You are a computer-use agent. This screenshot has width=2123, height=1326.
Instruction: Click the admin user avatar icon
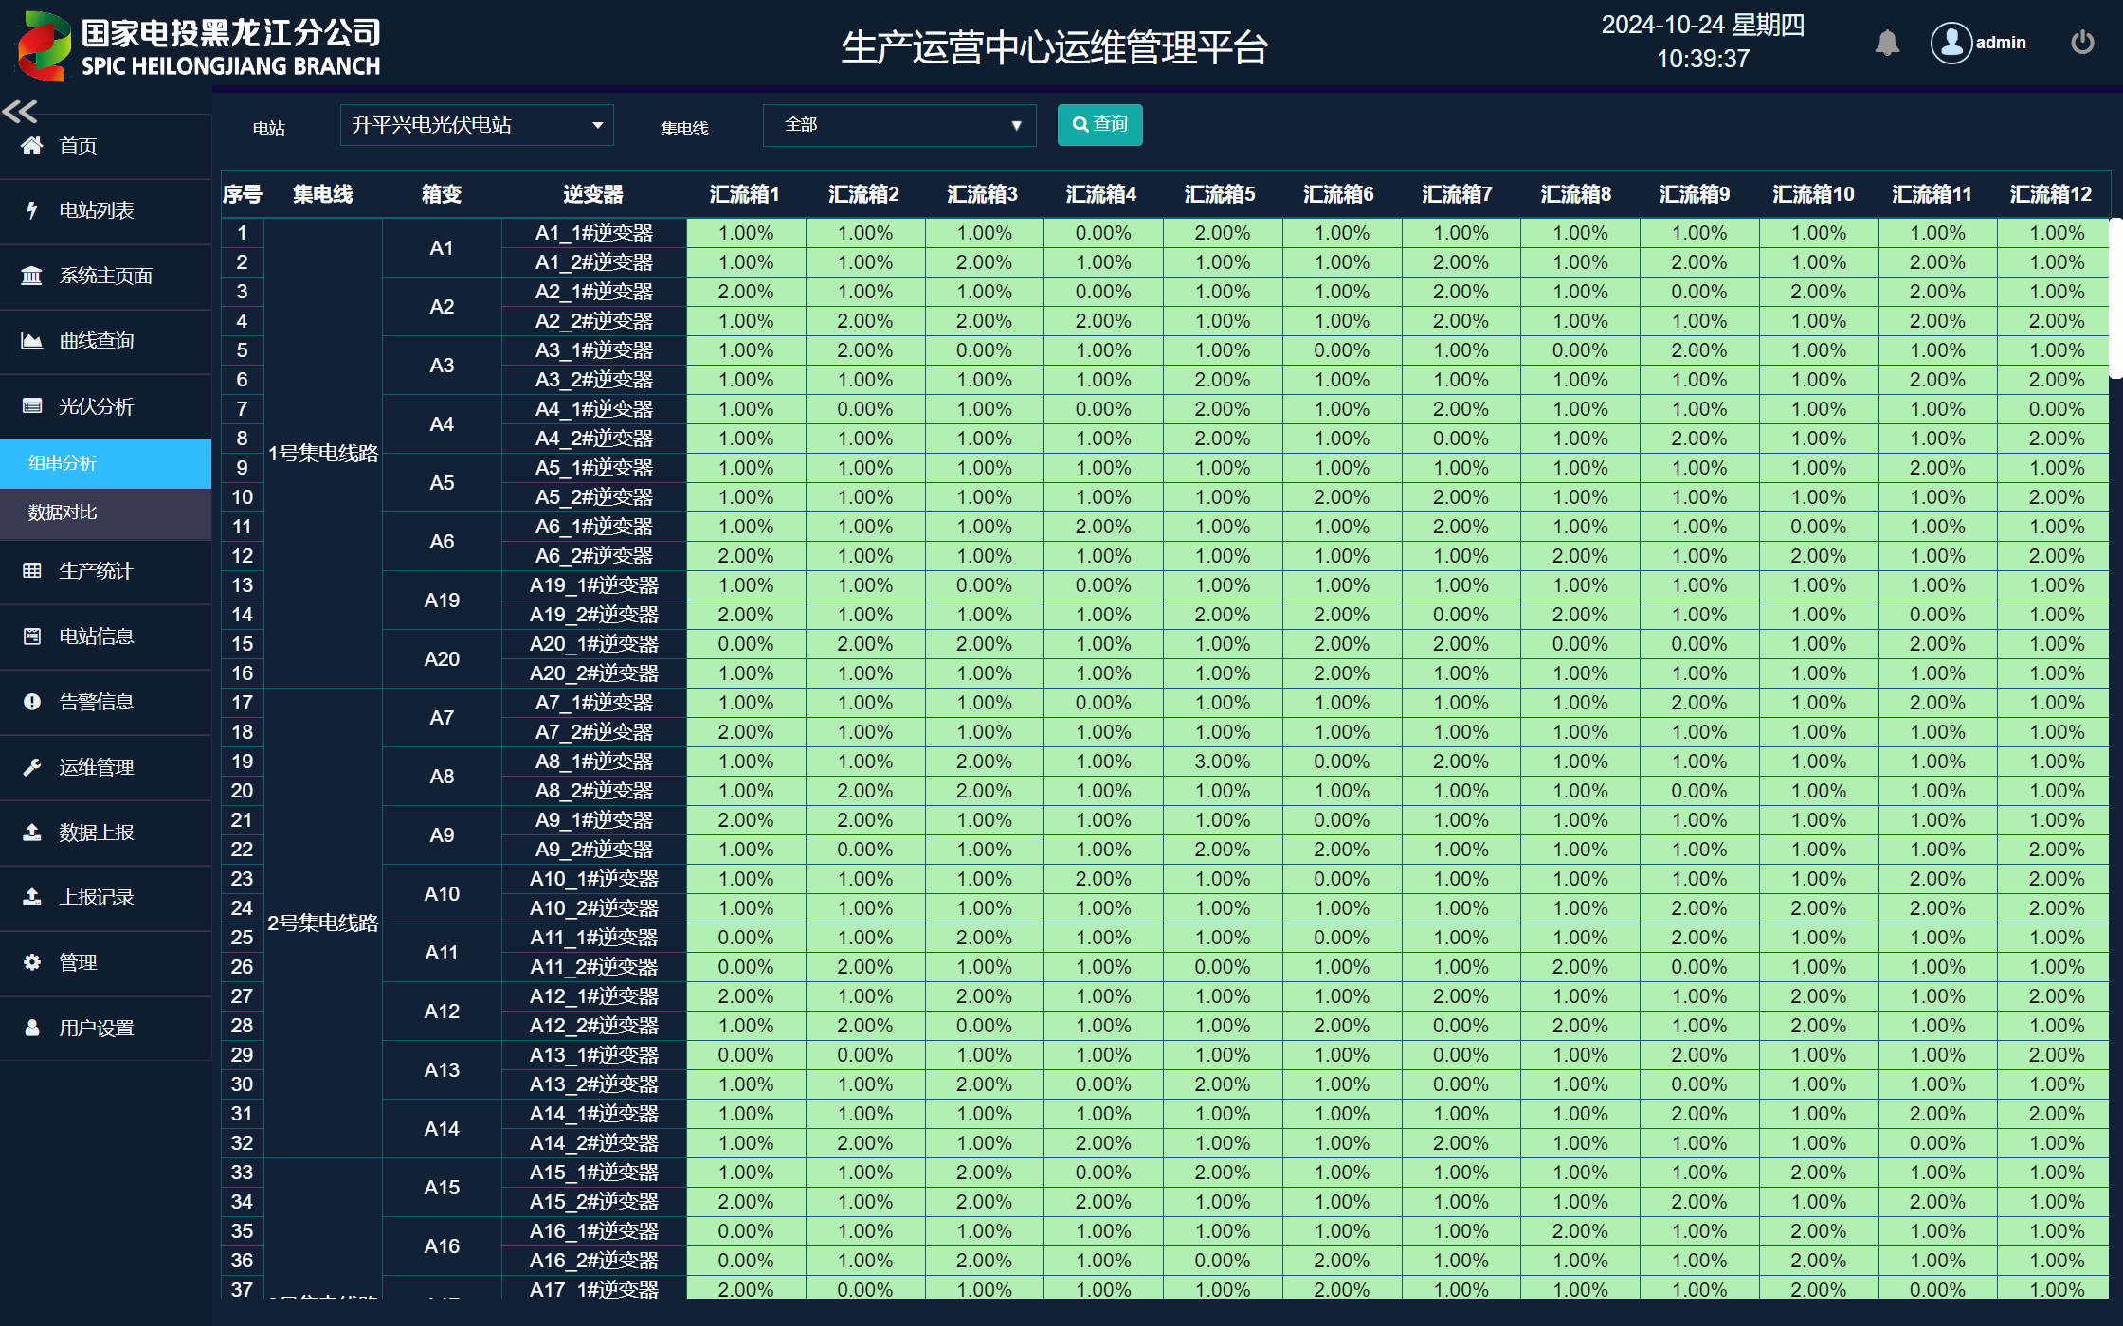tap(1951, 43)
